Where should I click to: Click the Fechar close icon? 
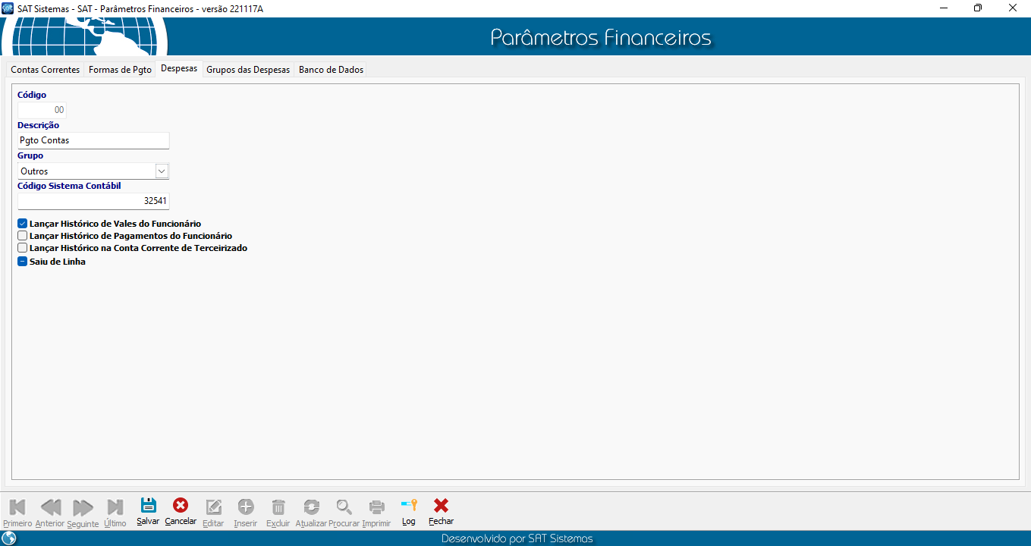tap(441, 507)
